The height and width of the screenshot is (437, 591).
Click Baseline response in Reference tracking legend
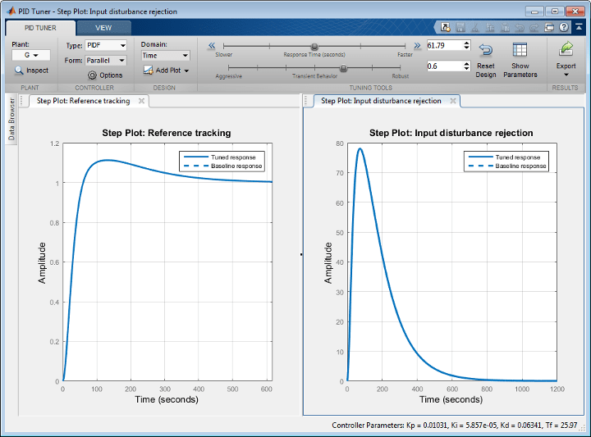tap(236, 166)
